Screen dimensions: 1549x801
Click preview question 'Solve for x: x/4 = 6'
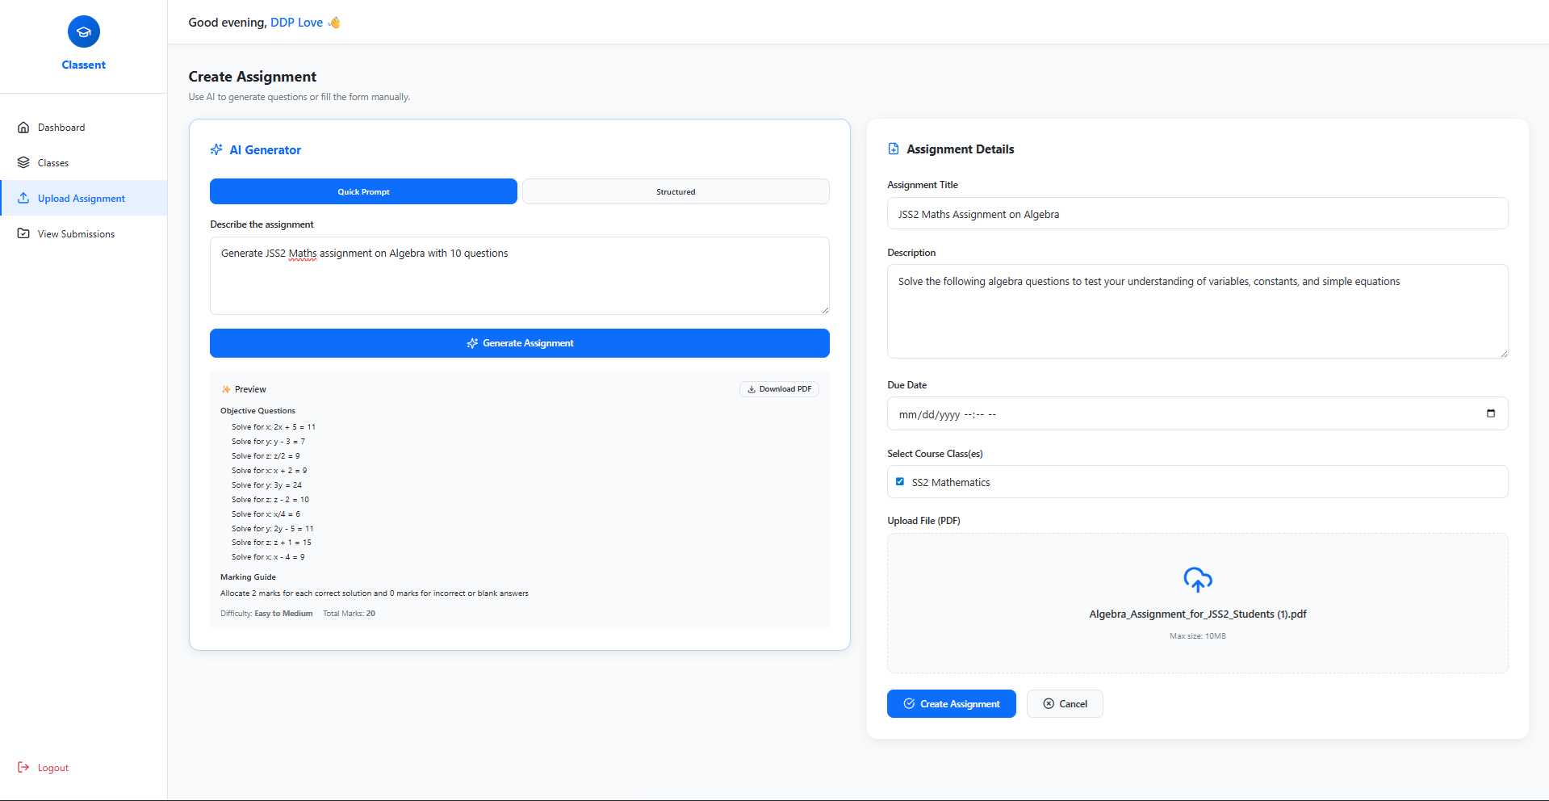coord(266,514)
